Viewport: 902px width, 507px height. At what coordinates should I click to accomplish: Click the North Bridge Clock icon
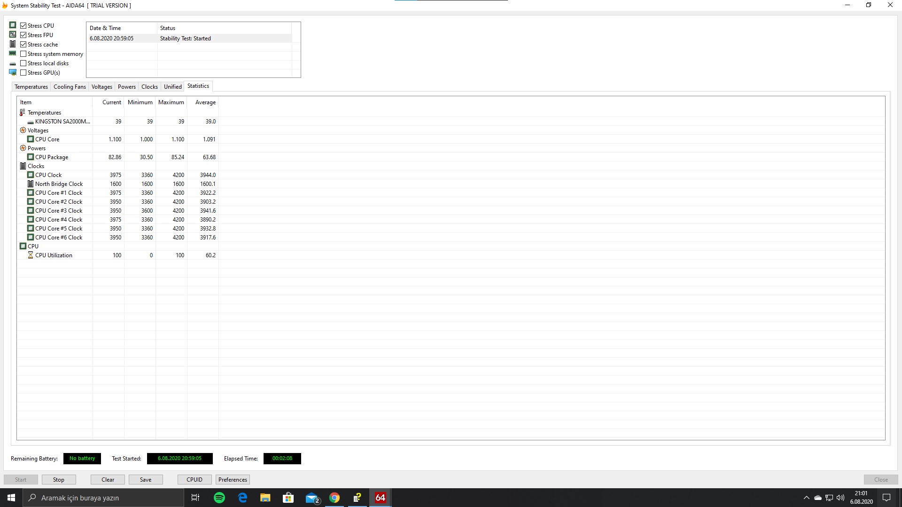coord(31,184)
